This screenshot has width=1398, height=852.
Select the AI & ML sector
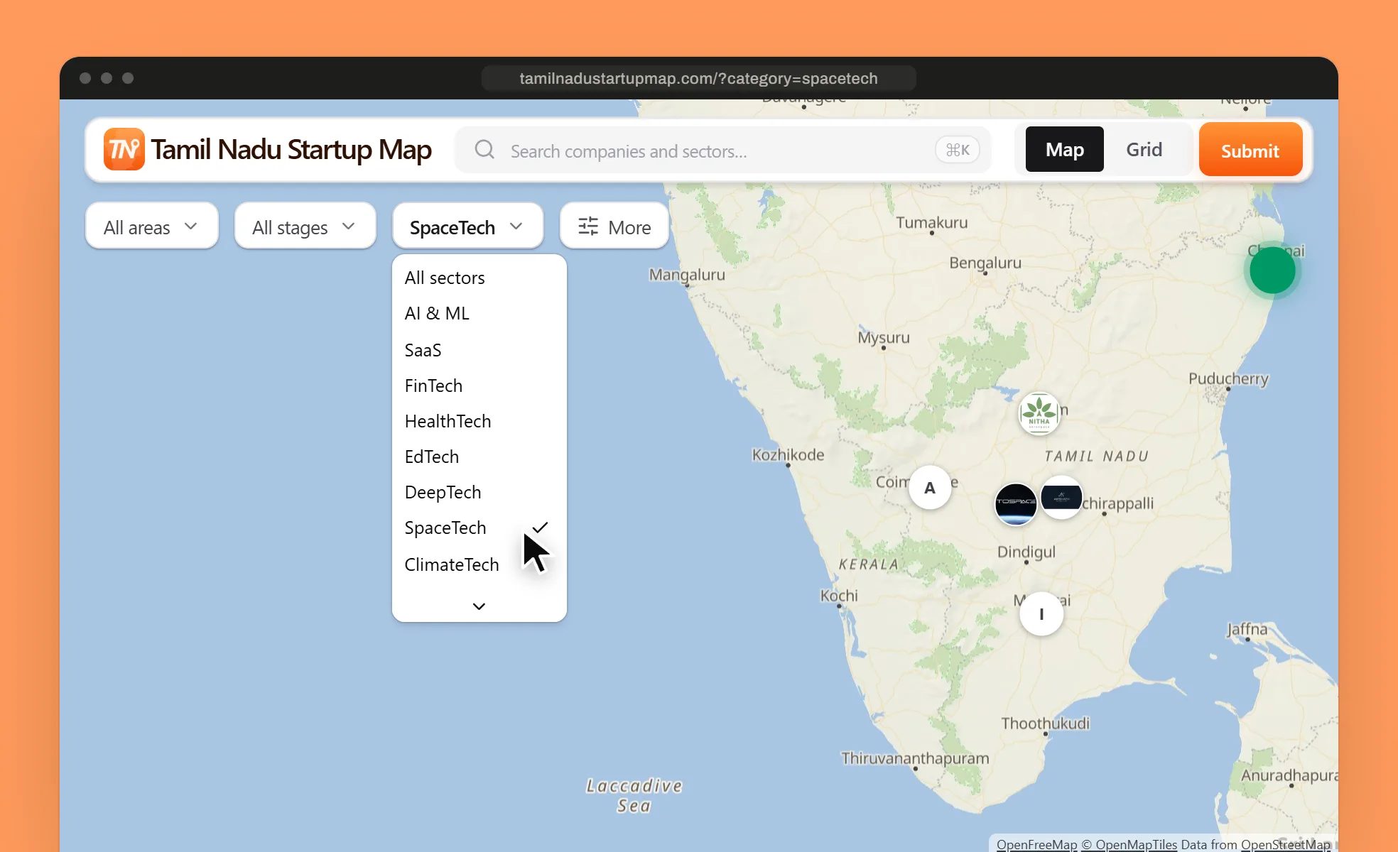[479, 313]
